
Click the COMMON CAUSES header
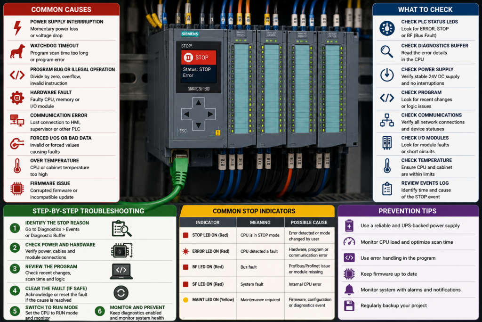pos(61,9)
